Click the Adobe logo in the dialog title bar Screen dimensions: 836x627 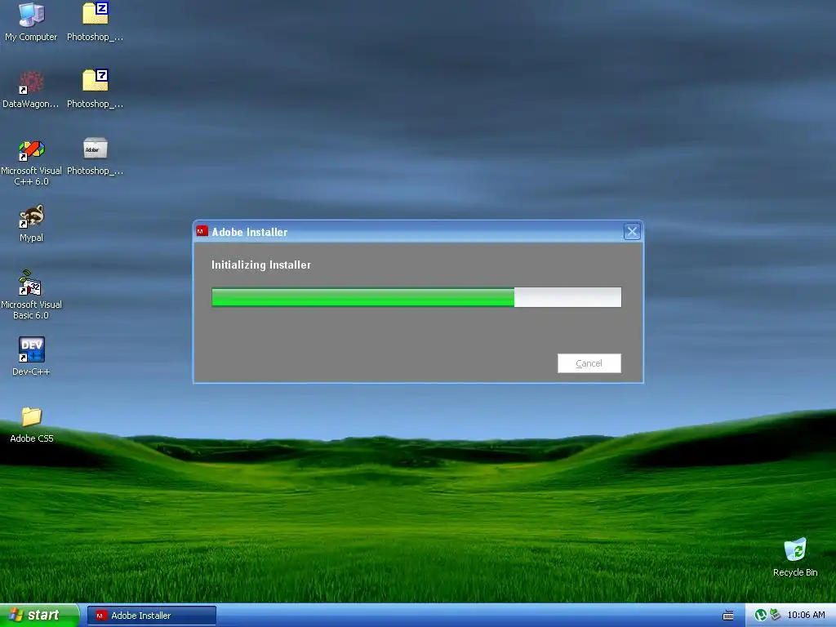pyautogui.click(x=202, y=231)
